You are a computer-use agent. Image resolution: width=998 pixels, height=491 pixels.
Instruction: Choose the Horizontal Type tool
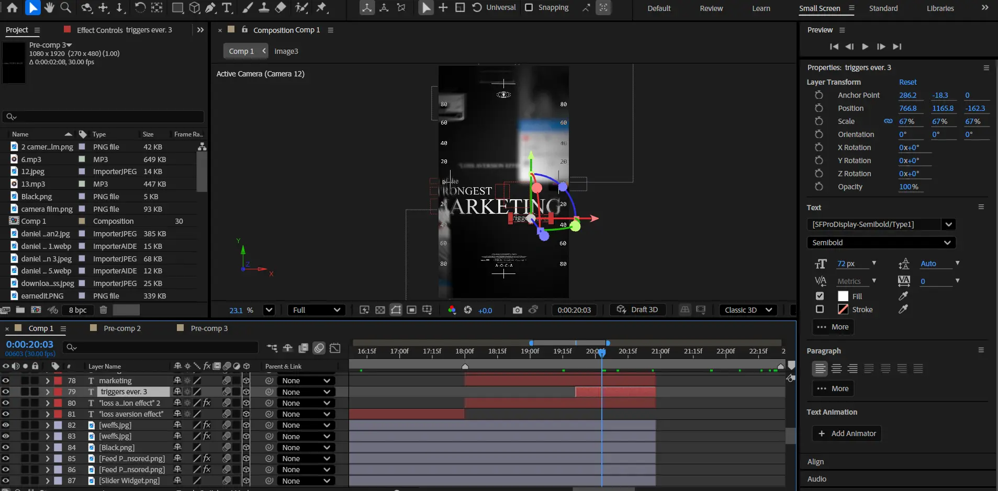227,8
